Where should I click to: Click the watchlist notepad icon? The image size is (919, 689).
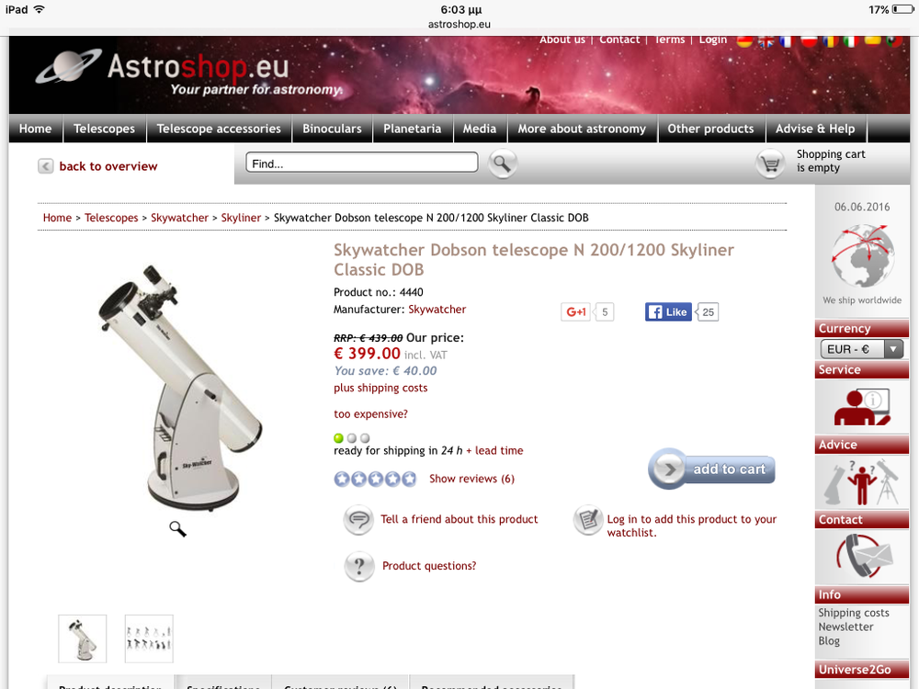point(588,520)
